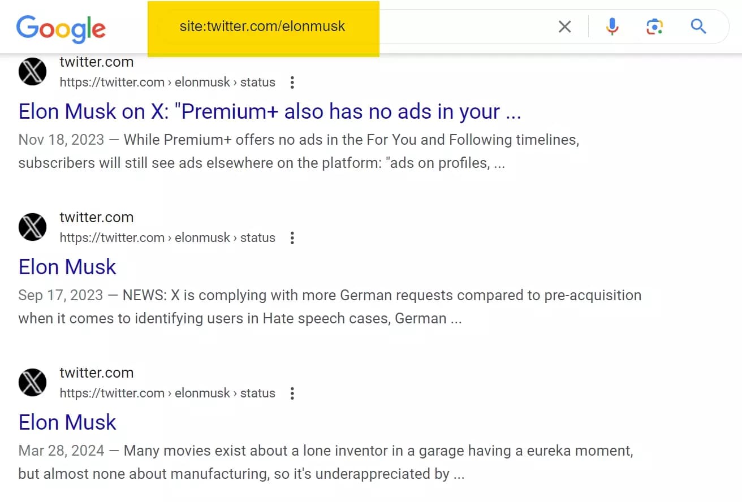Open the three-dot menu on the Mar 28 result

point(292,393)
